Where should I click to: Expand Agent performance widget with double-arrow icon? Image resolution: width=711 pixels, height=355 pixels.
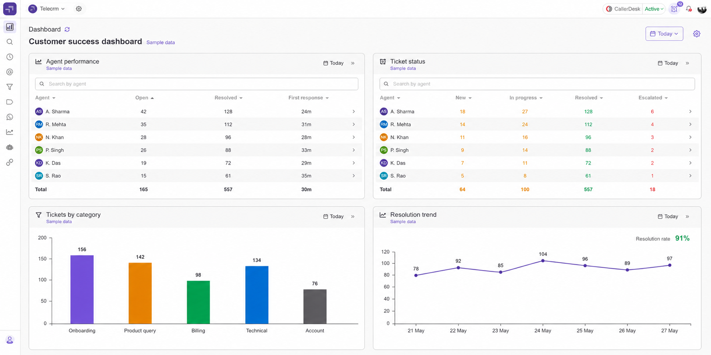click(x=353, y=63)
